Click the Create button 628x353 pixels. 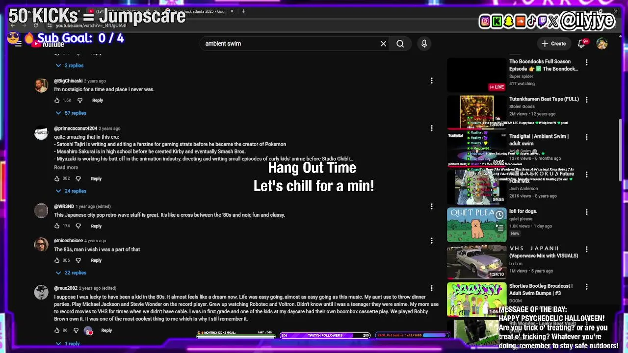coord(553,44)
